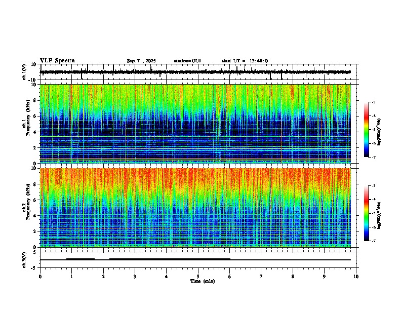Click the time axis tick label "7"
Screen dimensions: 401x310
click(x=261, y=277)
